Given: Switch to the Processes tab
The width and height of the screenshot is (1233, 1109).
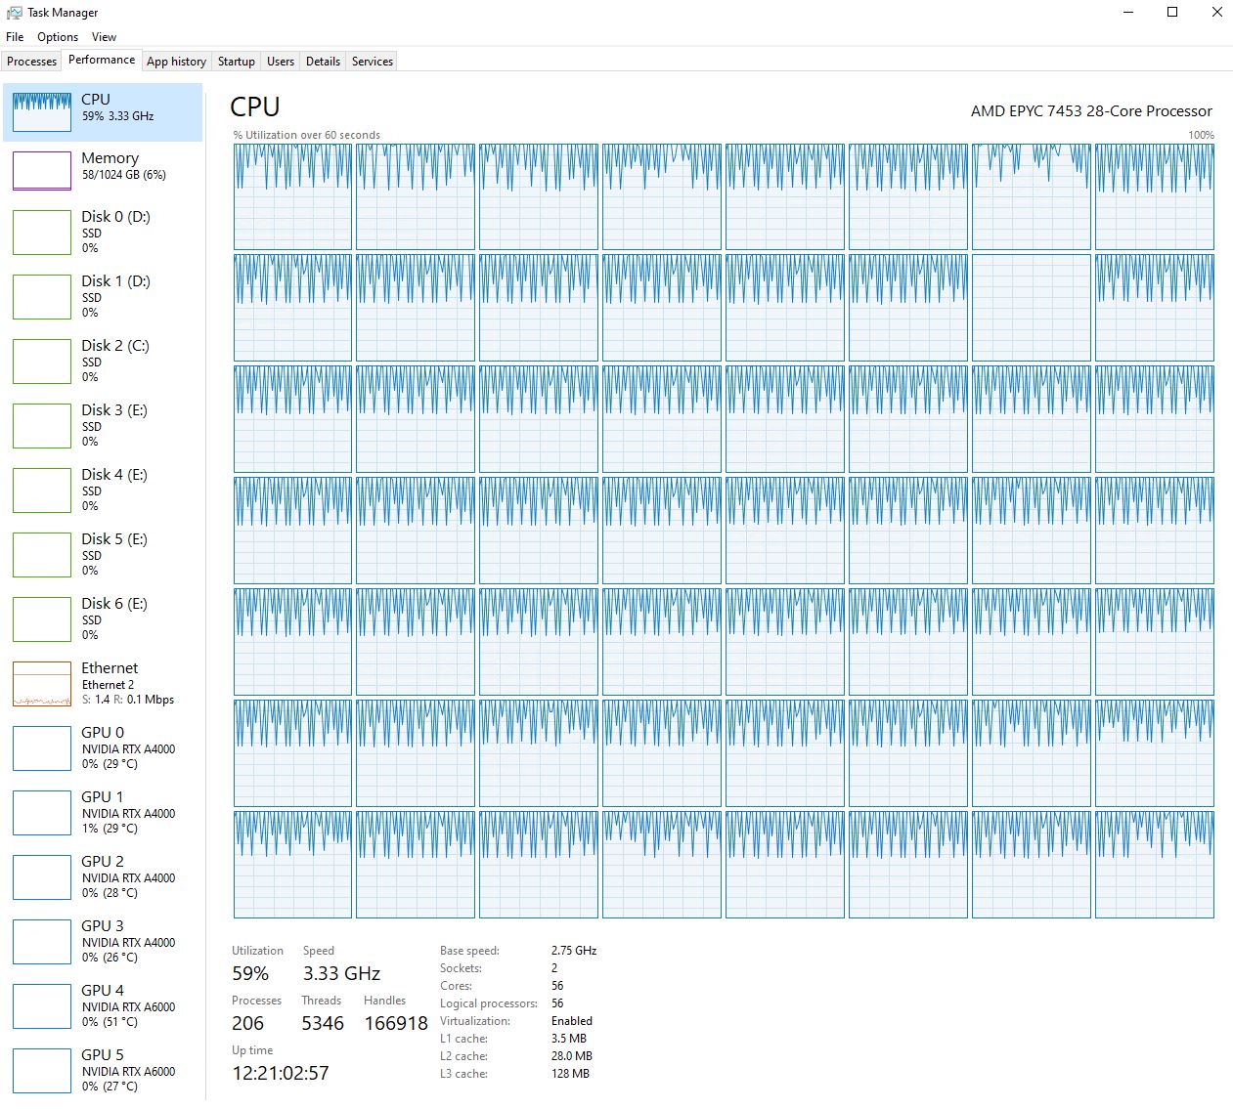Looking at the screenshot, I should tap(31, 61).
